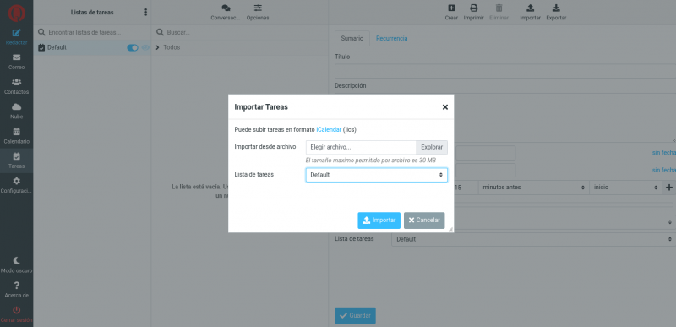Click Elegir archivo file field
The height and width of the screenshot is (327, 676).
pos(361,147)
